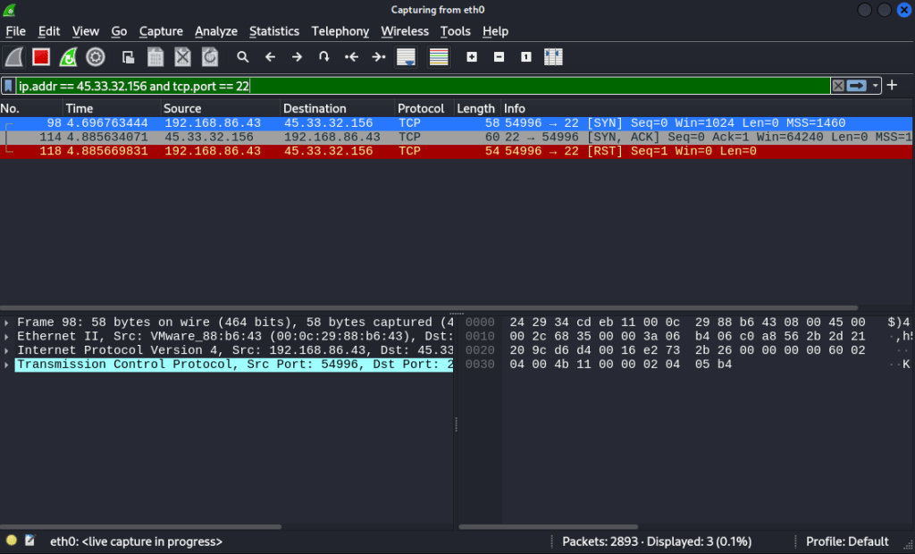Toggle packet colorization rules
The height and width of the screenshot is (554, 915).
(439, 57)
